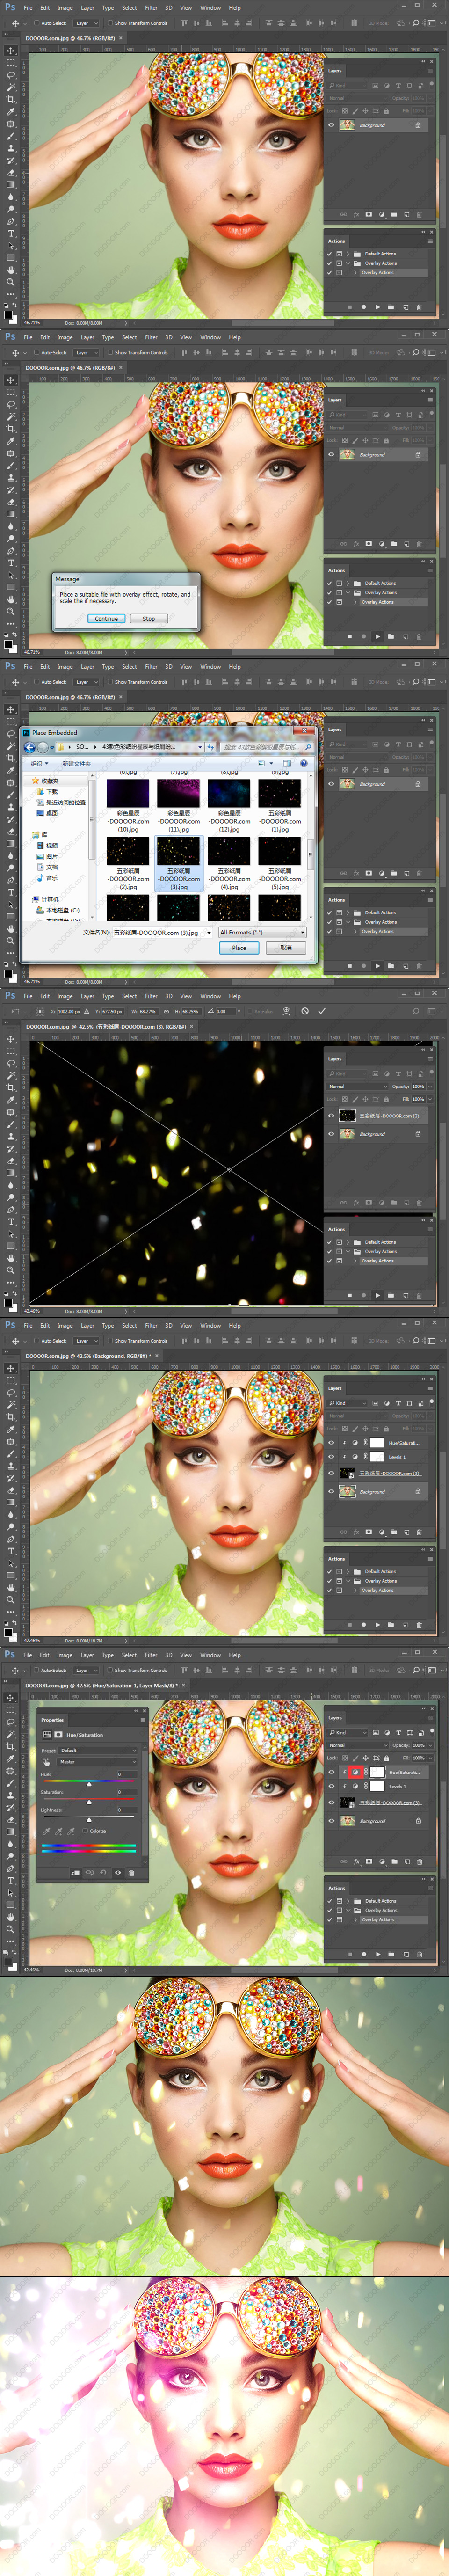The width and height of the screenshot is (449, 2576).
Task: Toggle Auto-Select in the Hue/Saturation 1 window
Action: click(37, 1670)
